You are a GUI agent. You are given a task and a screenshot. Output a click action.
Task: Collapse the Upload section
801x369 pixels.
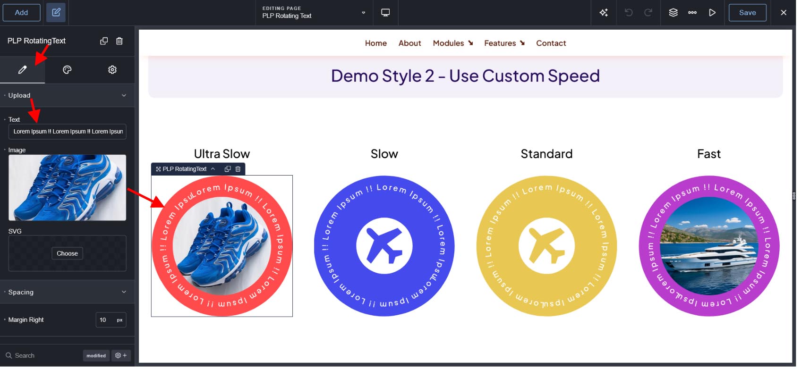(67, 95)
